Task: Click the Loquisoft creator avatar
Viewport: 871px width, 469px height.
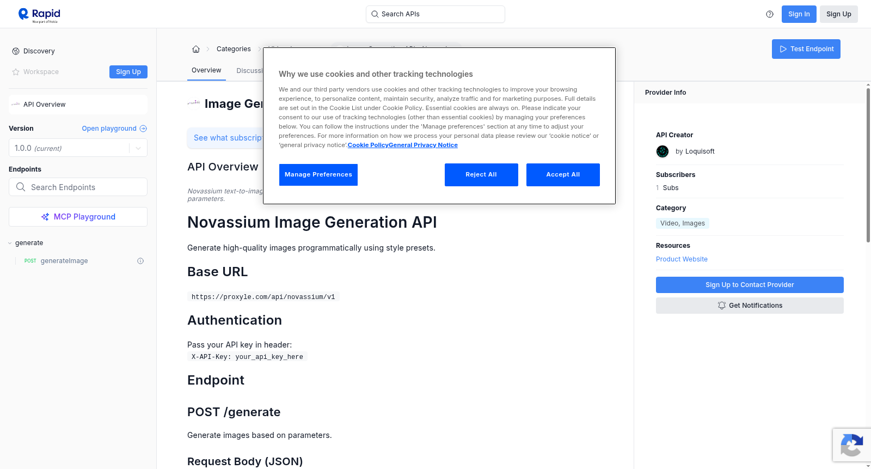Action: 663,151
